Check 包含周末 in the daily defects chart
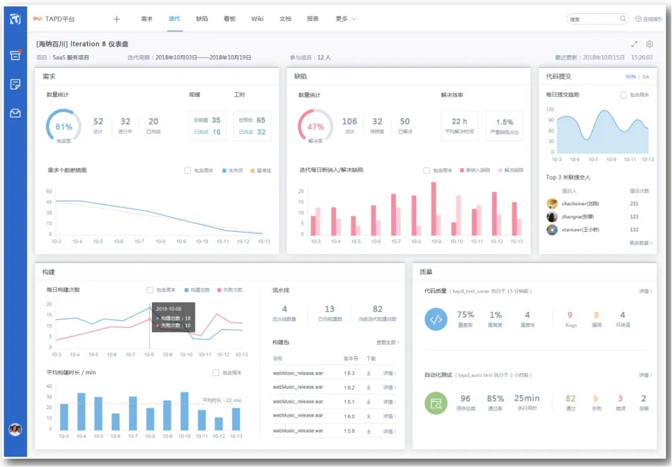The height and width of the screenshot is (467, 672). (x=427, y=170)
